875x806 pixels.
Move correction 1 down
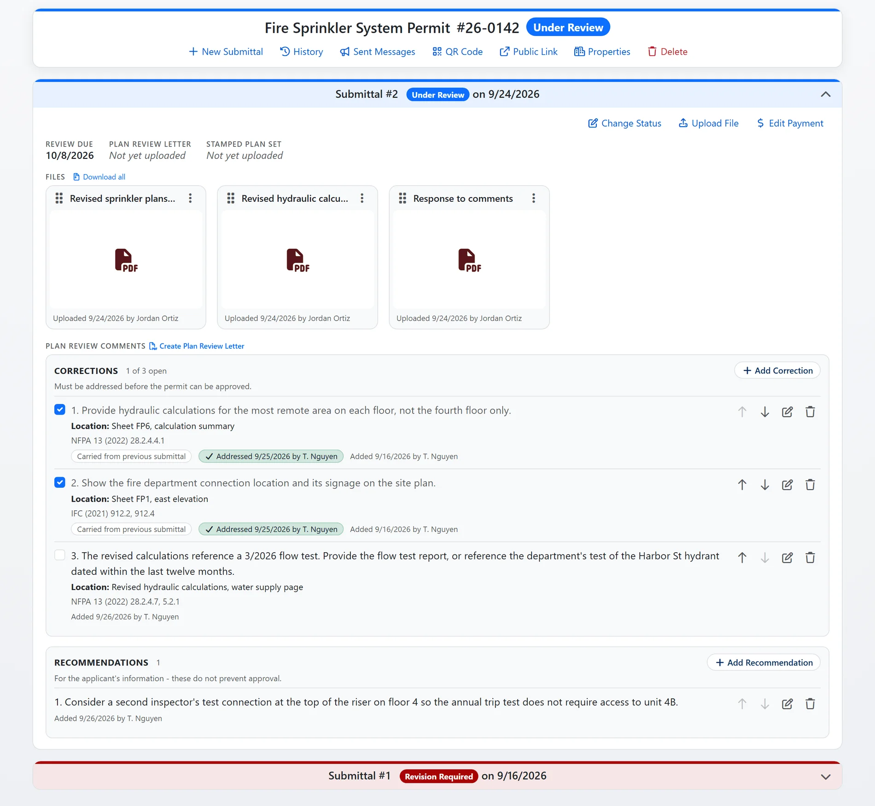(765, 412)
